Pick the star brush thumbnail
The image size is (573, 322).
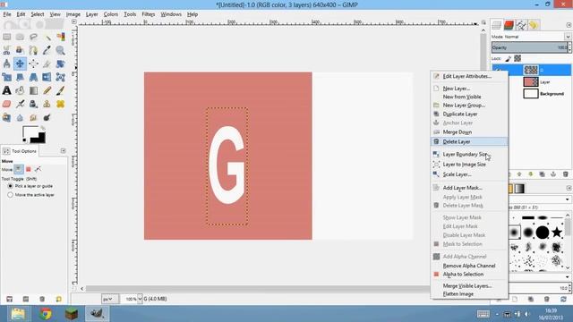pyautogui.click(x=556, y=232)
